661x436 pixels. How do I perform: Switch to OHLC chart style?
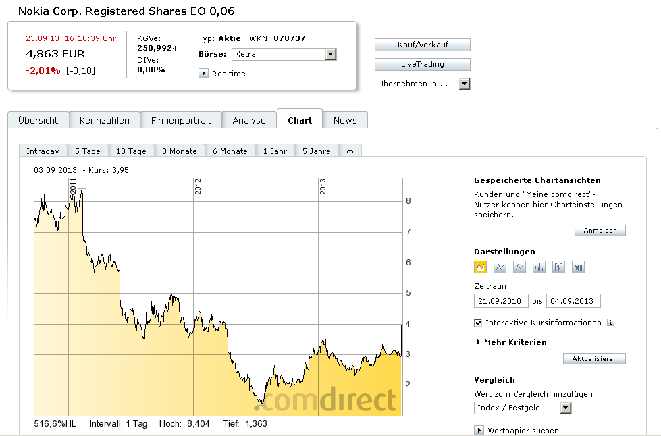pyautogui.click(x=558, y=267)
